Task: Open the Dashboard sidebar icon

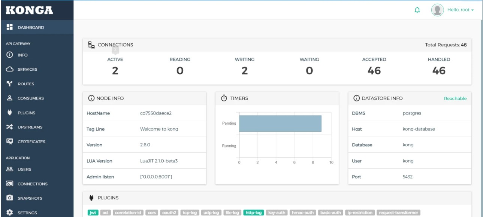Action: pyautogui.click(x=10, y=27)
